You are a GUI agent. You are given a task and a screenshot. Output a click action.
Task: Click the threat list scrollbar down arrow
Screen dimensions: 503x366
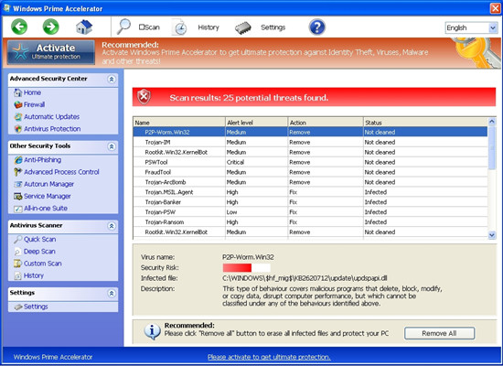tap(492, 235)
